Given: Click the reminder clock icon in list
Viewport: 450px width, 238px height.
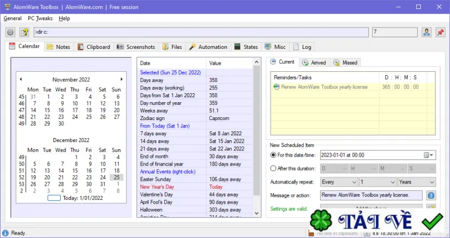Looking at the screenshot, I should [276, 87].
